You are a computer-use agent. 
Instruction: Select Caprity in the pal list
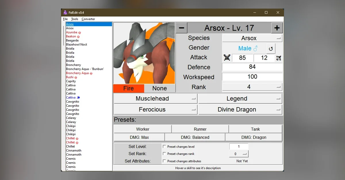(71, 81)
